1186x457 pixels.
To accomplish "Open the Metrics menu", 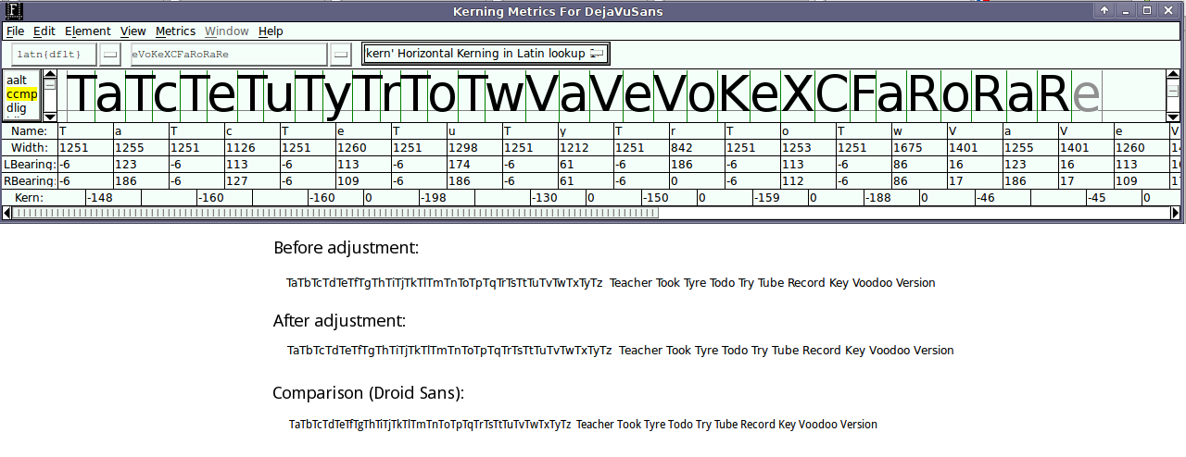I will tap(175, 31).
